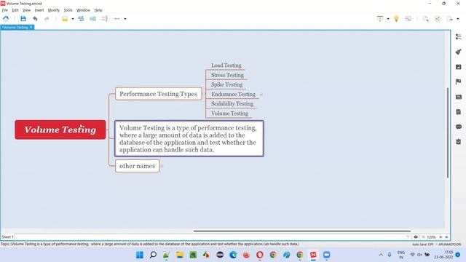This screenshot has width=466, height=262.
Task: Open the File menu
Action: click(x=5, y=10)
